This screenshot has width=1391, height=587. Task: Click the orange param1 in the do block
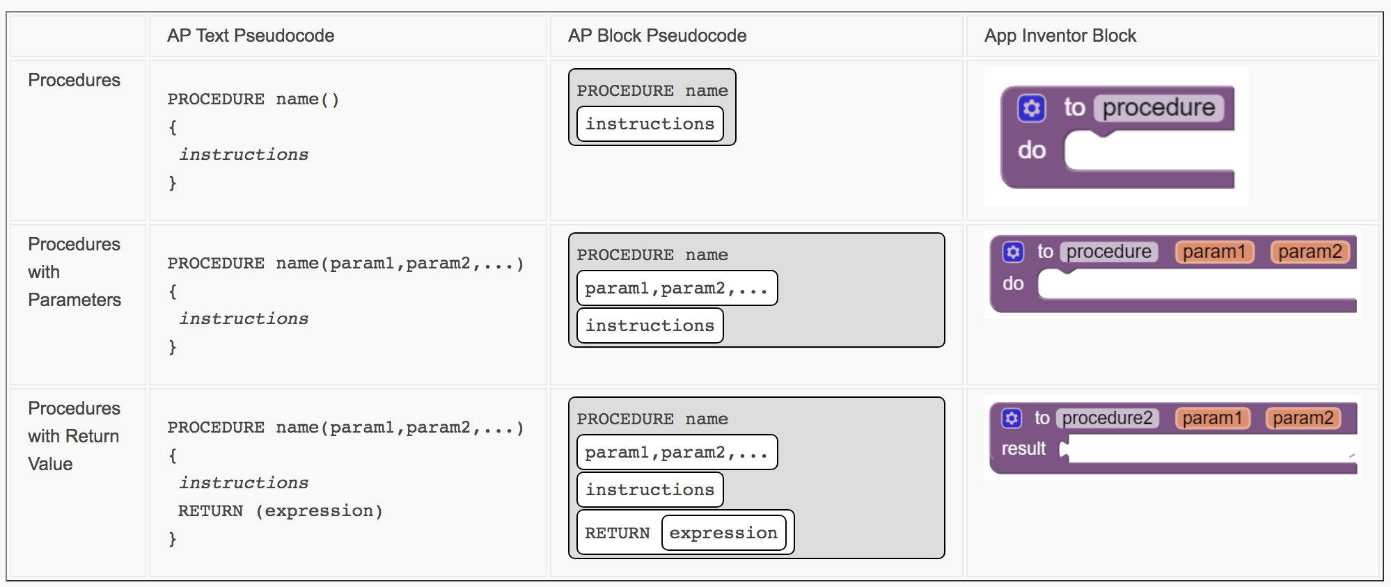1214,252
